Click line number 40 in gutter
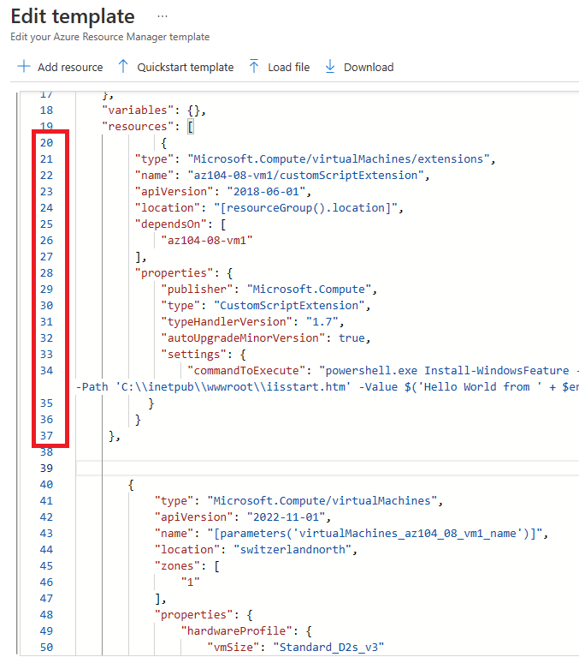The height and width of the screenshot is (657, 579). 46,485
